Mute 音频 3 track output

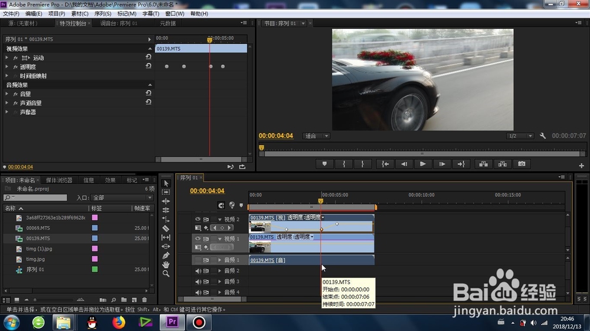click(x=198, y=282)
